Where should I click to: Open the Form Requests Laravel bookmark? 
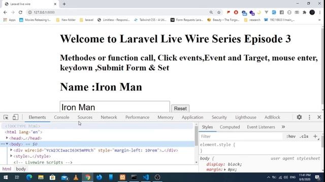click(x=187, y=20)
